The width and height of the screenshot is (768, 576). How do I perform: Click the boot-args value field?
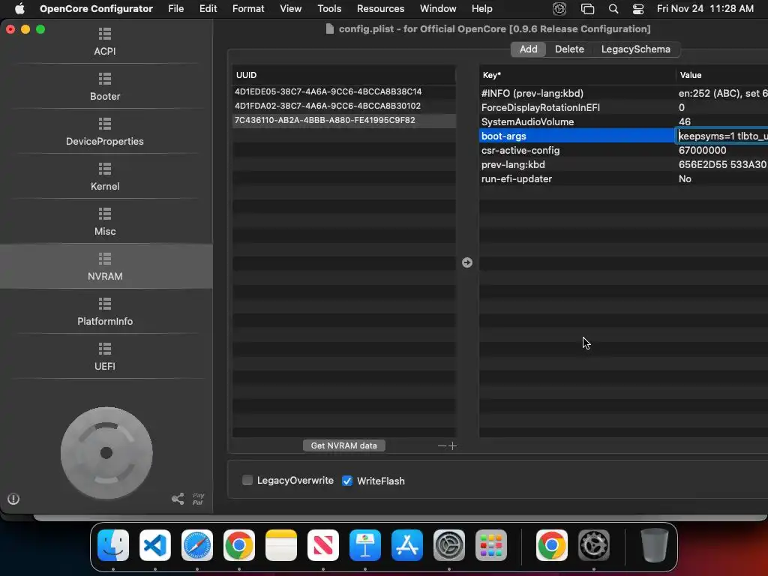click(722, 136)
